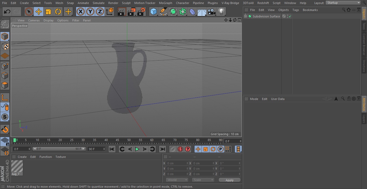Open the deformer Bend icon
Screen dimensions: 367x189
[192, 12]
